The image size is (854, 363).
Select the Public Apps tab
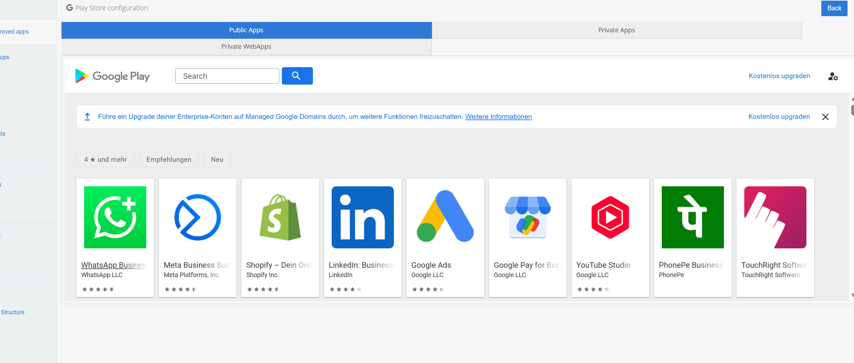coord(246,30)
